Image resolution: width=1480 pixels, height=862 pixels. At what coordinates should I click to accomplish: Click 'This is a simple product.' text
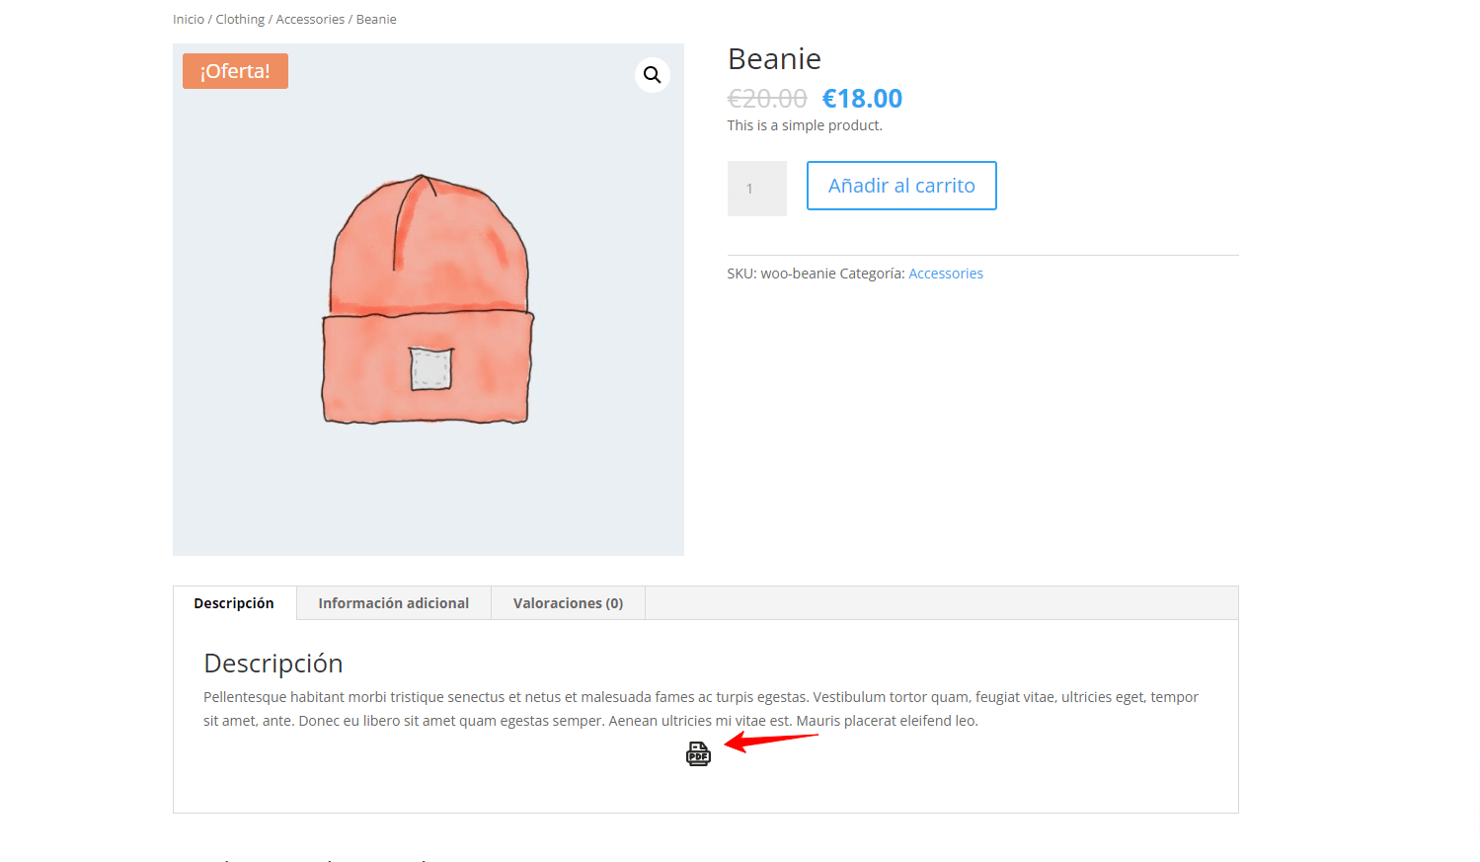pyautogui.click(x=805, y=125)
